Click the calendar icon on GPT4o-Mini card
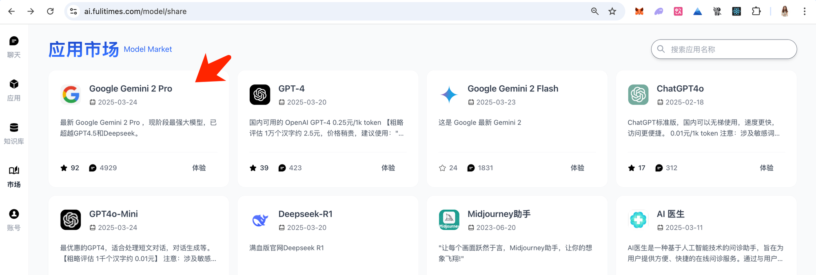Image resolution: width=816 pixels, height=275 pixels. [93, 228]
